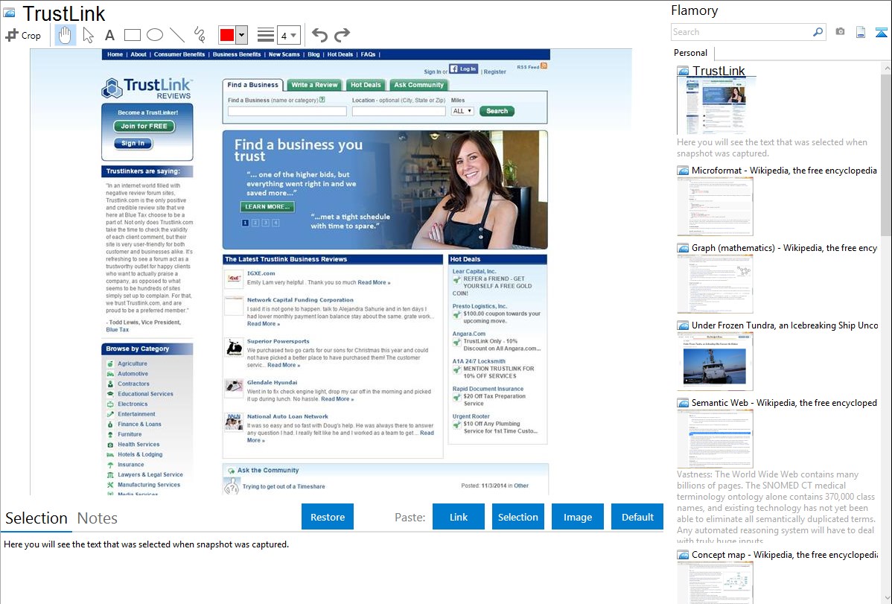Click the Health Services category link
Screen dimensions: 892x604
pyautogui.click(x=138, y=445)
